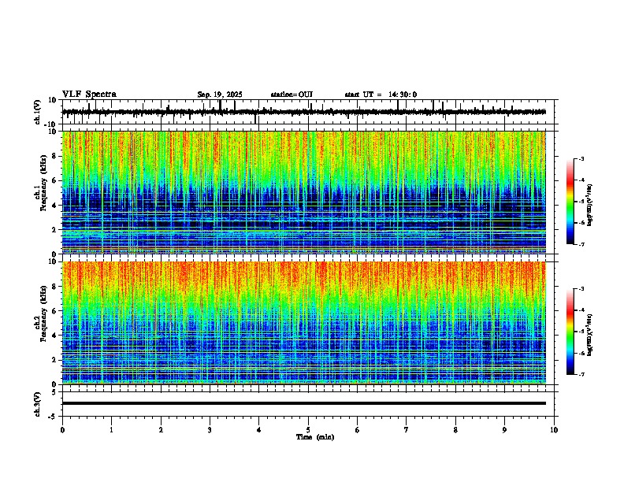This screenshot has width=624, height=482.
Task: Click the 'VLF Spectra' plot title
Action: pyautogui.click(x=90, y=95)
